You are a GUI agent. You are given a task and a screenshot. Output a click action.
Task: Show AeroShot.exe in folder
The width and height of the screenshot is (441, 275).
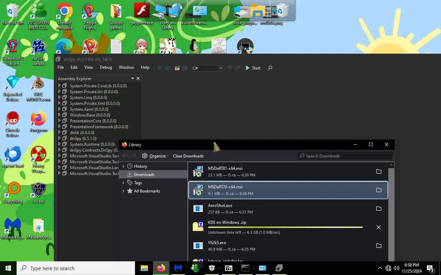pyautogui.click(x=379, y=209)
